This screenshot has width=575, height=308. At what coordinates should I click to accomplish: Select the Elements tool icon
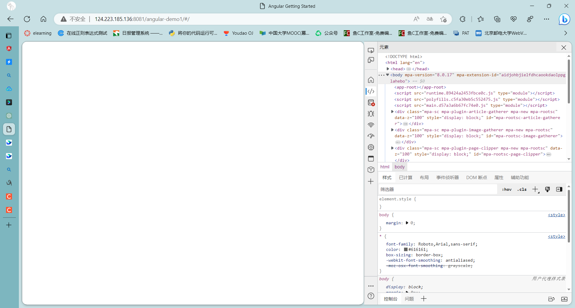click(371, 91)
